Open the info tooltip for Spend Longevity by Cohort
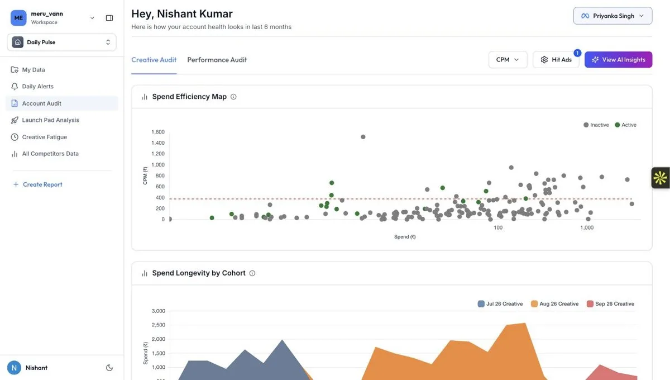Image resolution: width=670 pixels, height=380 pixels. click(x=252, y=273)
